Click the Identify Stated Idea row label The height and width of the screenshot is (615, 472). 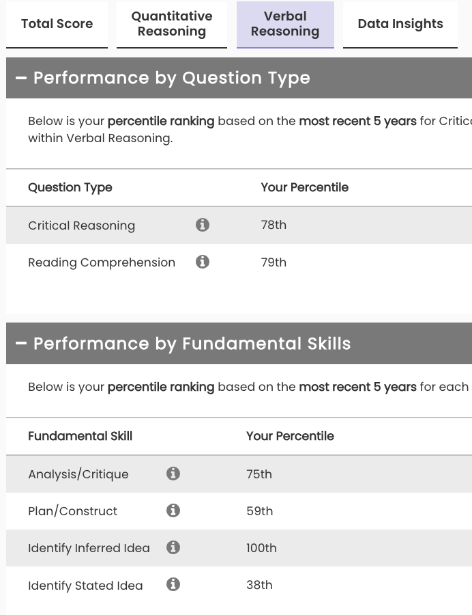(85, 585)
